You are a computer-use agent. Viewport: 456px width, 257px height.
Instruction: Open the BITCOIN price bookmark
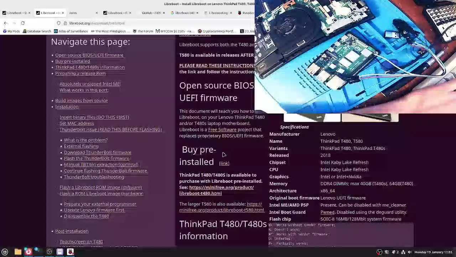click(x=175, y=31)
